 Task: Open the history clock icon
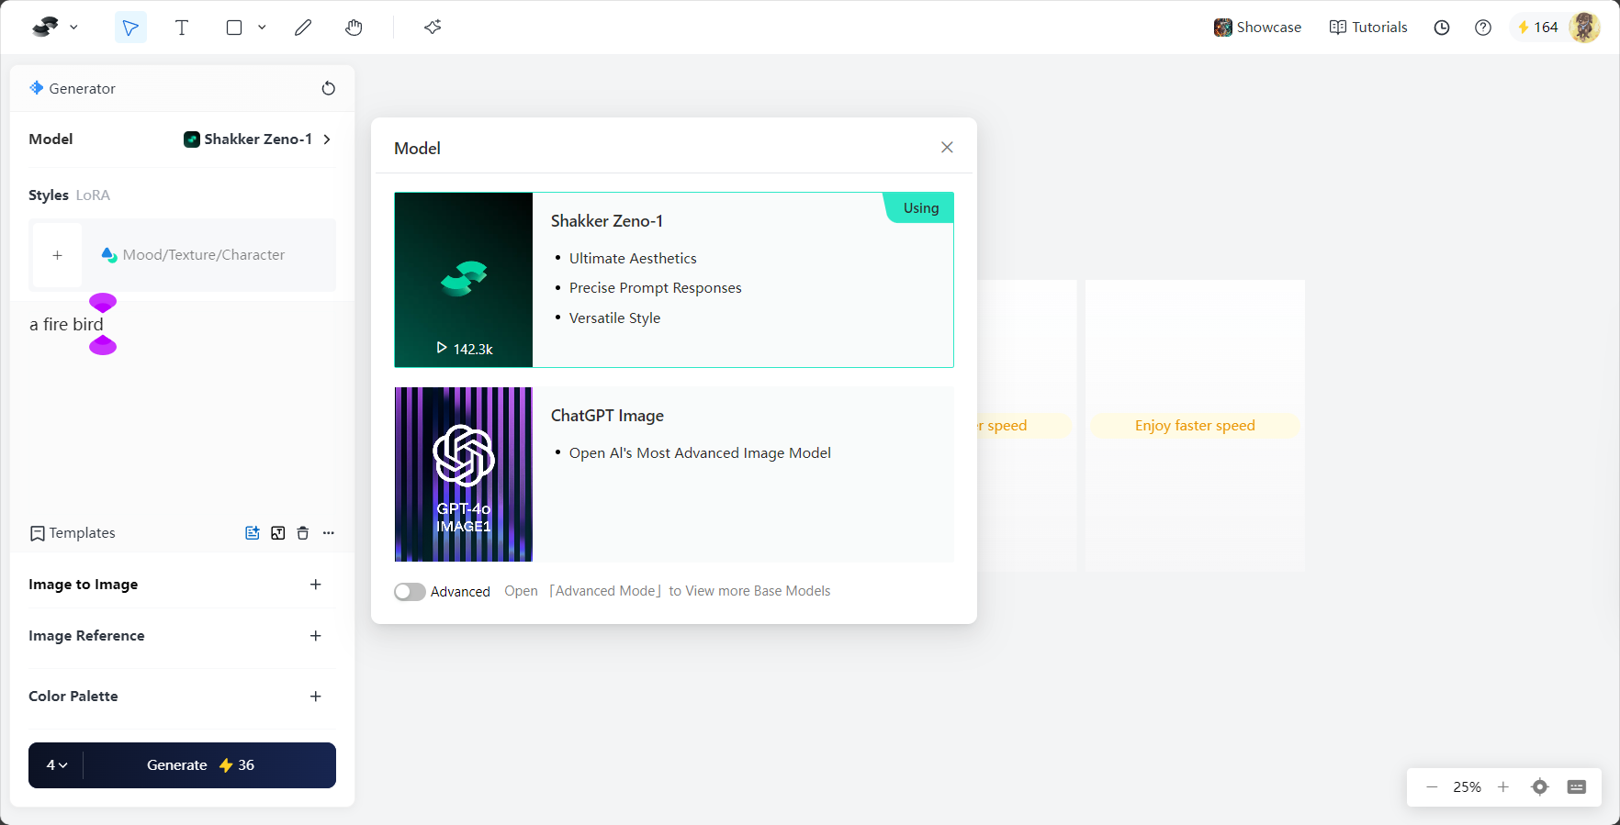tap(1442, 28)
